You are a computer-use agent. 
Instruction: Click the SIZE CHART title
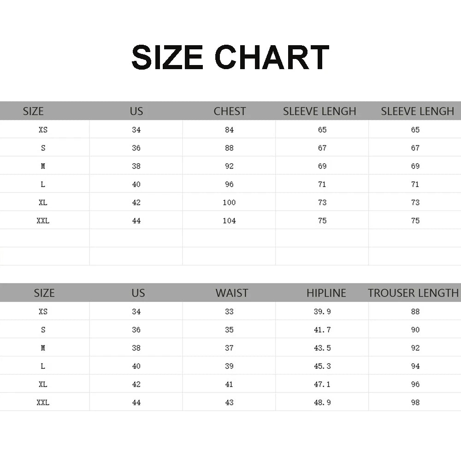(230, 58)
